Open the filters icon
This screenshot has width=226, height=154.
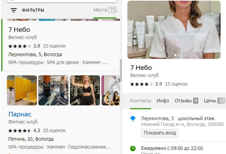[x=14, y=10]
